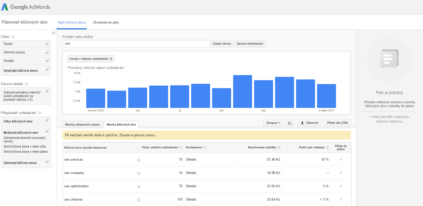423x206 pixels.
Task: Click the tallest bar before úno
Action: pyautogui.click(x=243, y=91)
